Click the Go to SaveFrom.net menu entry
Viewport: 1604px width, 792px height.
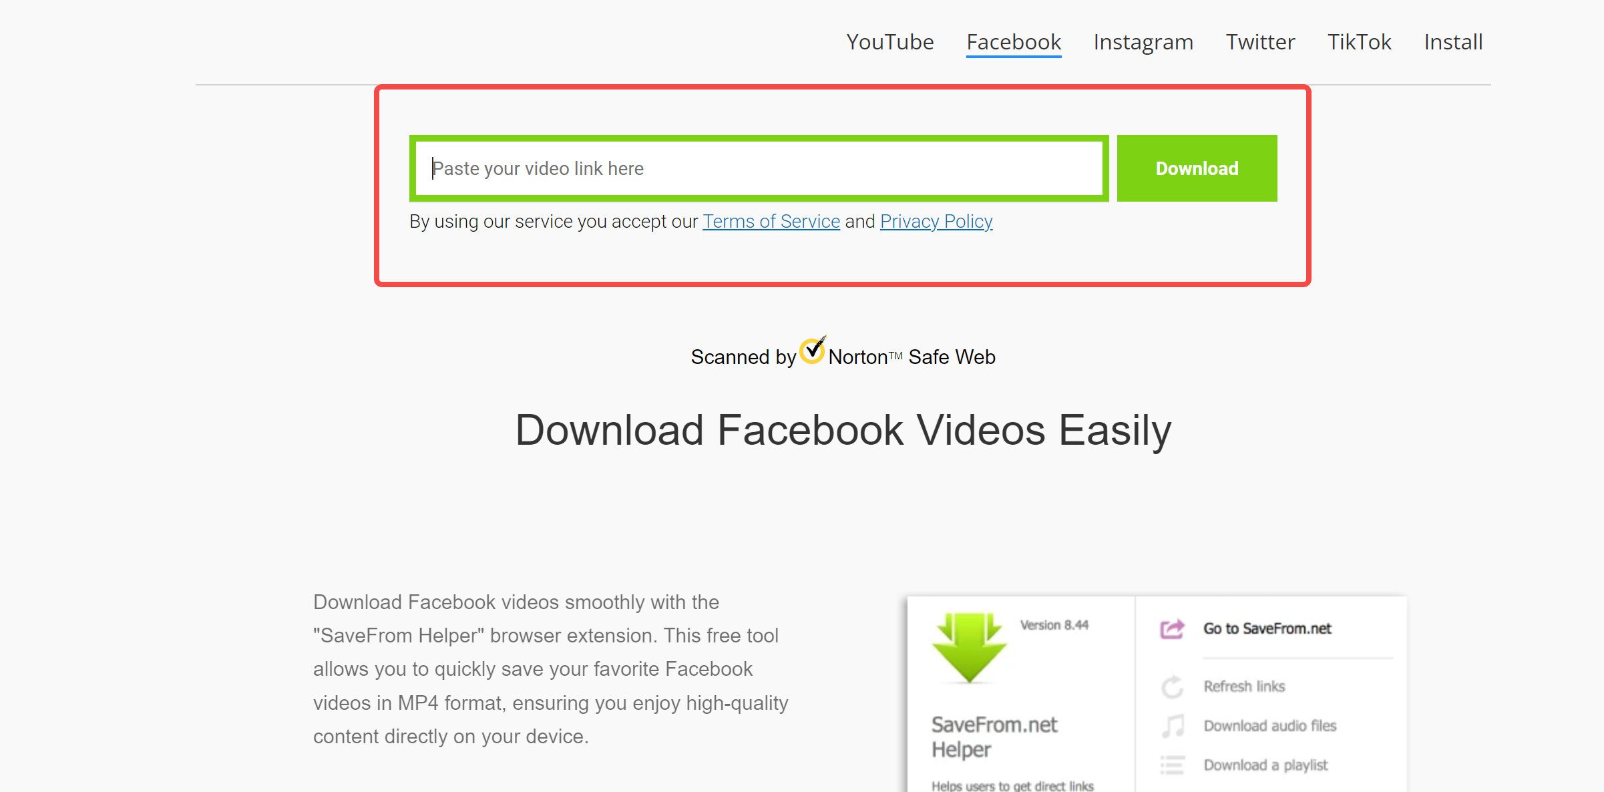(x=1267, y=629)
